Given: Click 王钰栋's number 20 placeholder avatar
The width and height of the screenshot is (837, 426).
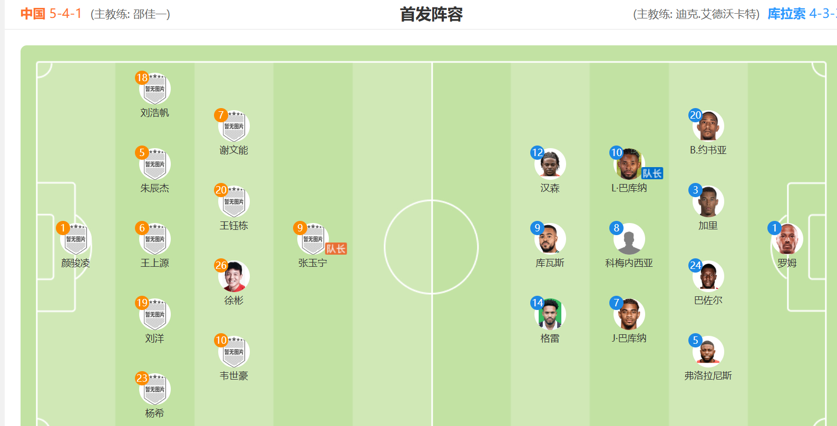Looking at the screenshot, I should coord(234,202).
